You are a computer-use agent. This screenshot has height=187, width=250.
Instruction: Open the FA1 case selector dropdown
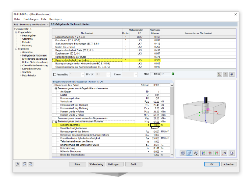(47, 25)
